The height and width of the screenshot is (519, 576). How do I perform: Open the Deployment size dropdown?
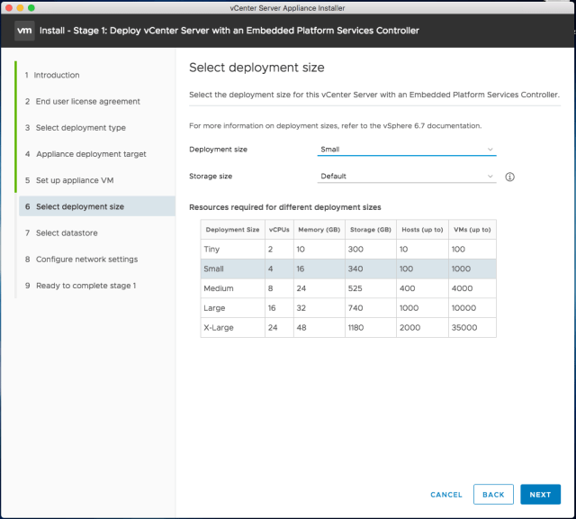pyautogui.click(x=407, y=150)
